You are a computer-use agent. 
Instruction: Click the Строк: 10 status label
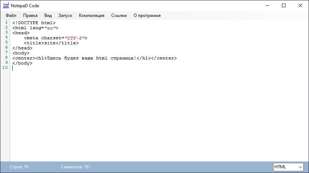click(x=19, y=167)
